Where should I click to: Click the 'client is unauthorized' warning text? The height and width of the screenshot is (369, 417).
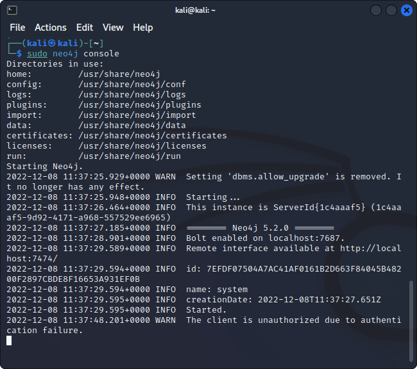[x=257, y=320]
